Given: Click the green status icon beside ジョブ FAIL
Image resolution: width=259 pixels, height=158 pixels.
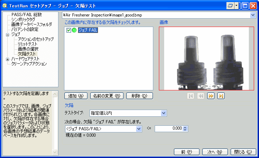Looking at the screenshot, I should click(74, 30).
